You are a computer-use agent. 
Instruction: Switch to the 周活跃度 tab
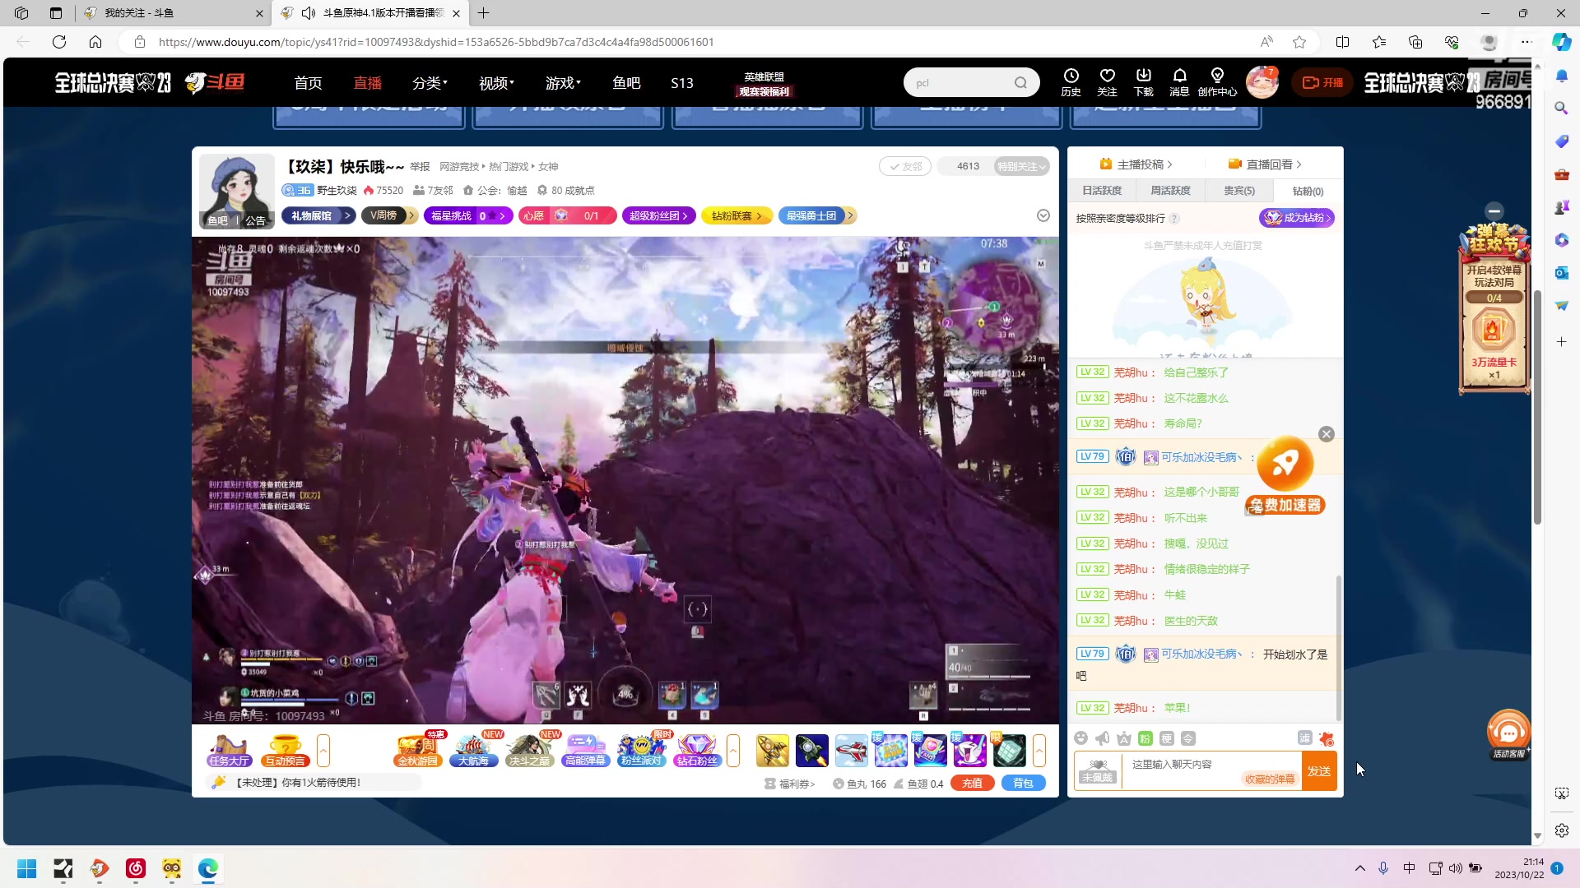tap(1170, 191)
